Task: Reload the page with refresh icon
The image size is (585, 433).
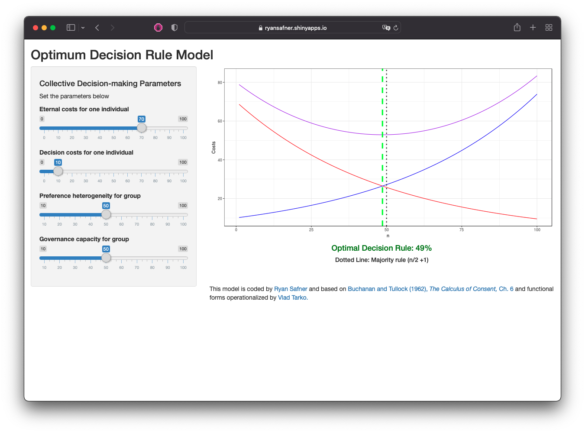Action: [396, 28]
